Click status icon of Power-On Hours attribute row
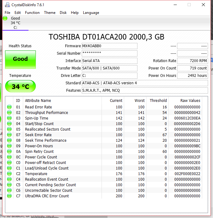213x218 pixels. coord(9,146)
